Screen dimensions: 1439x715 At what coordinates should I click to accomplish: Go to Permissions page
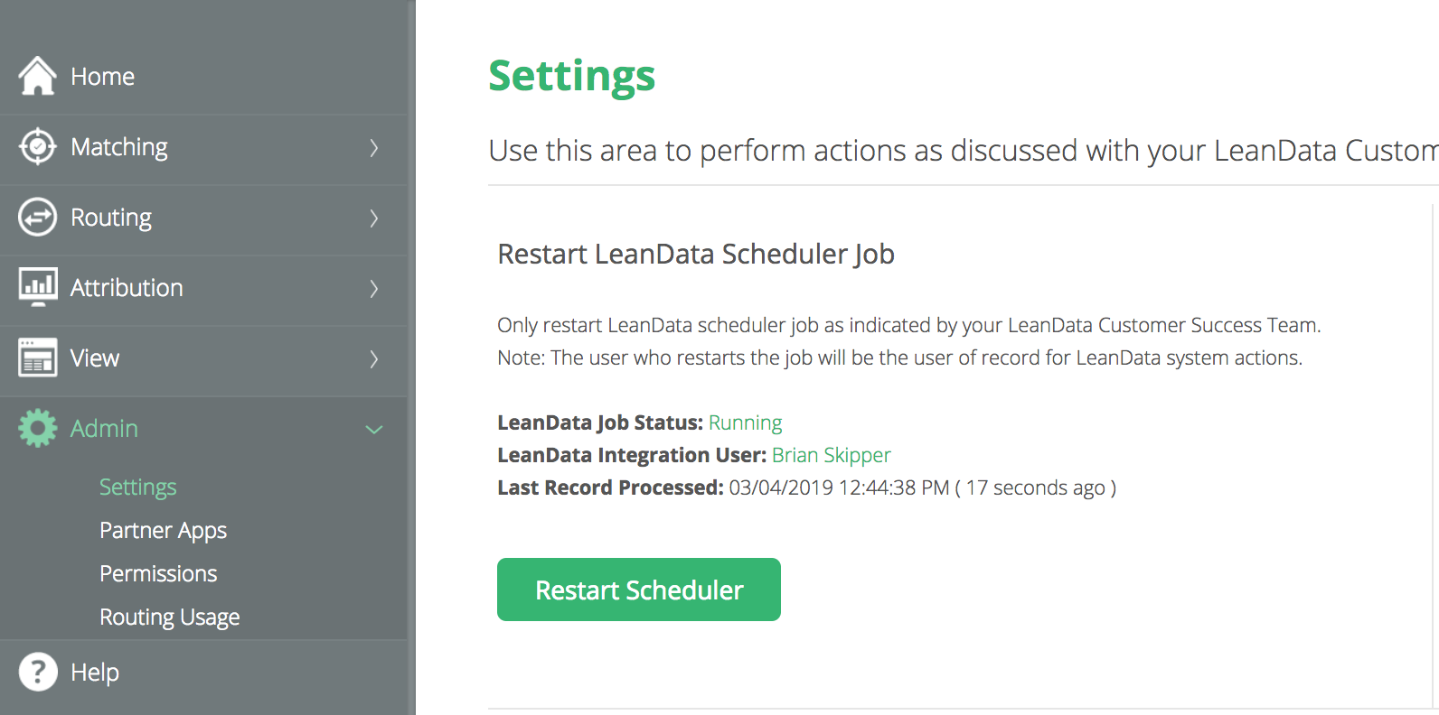coord(158,573)
